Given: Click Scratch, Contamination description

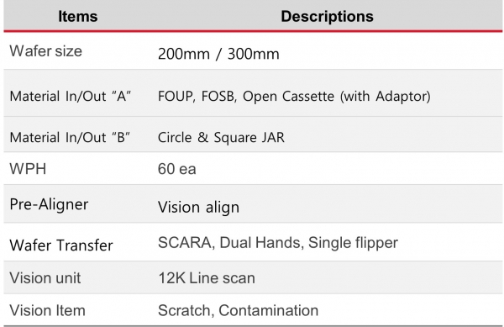Looking at the screenshot, I should (x=239, y=310).
